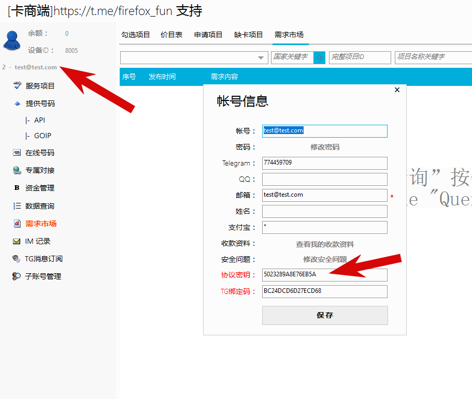Click the TG绑定码 field

pos(325,292)
